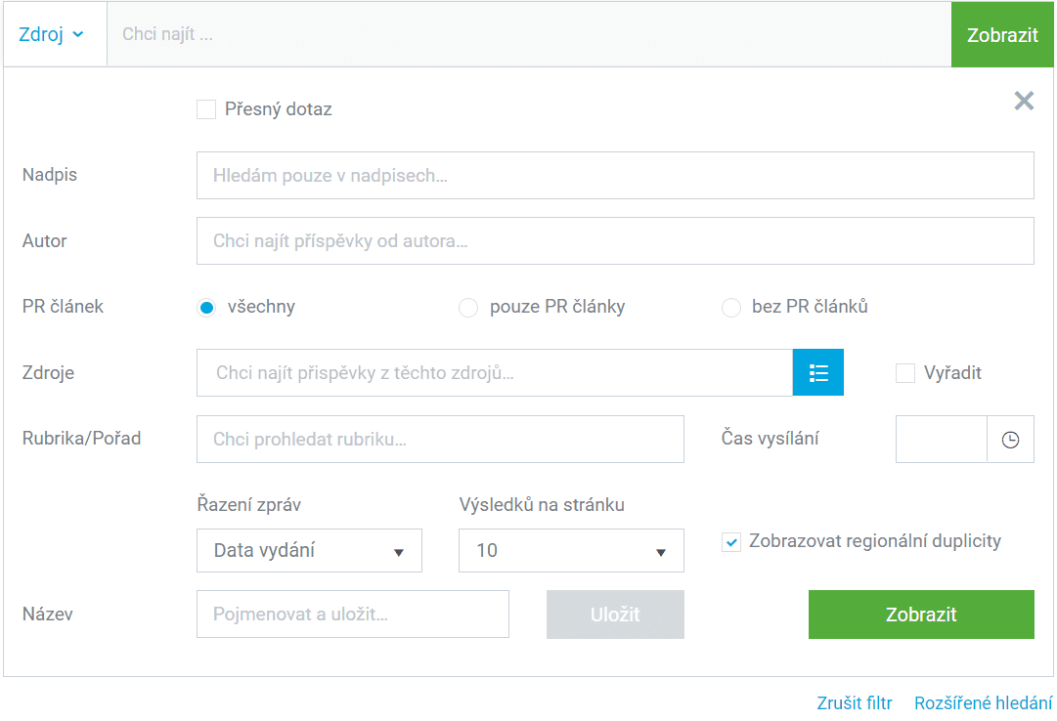Close the advanced search panel with X
The height and width of the screenshot is (721, 1057).
[1024, 101]
